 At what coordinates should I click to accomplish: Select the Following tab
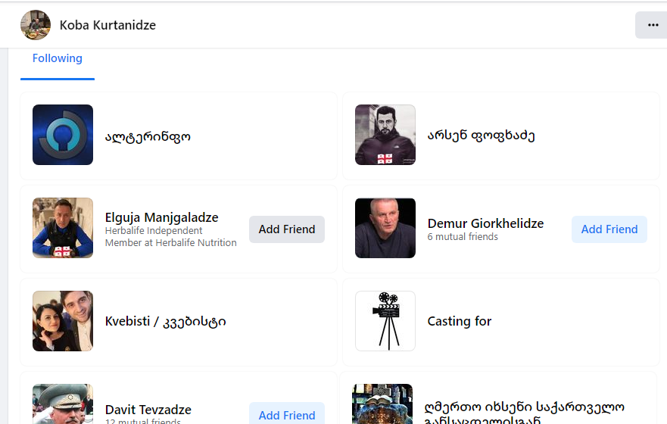coord(58,58)
